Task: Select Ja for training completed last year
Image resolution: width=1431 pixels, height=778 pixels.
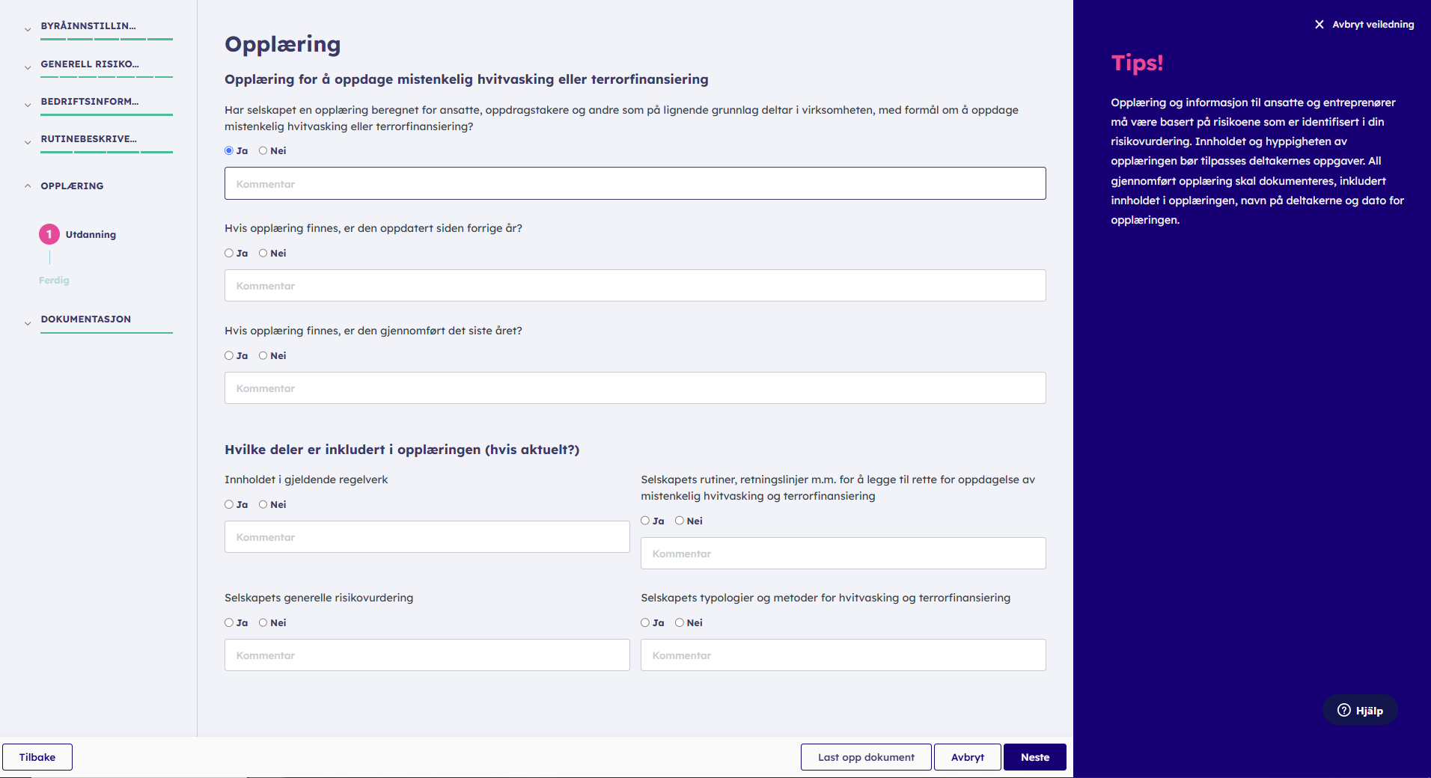Action: [229, 355]
